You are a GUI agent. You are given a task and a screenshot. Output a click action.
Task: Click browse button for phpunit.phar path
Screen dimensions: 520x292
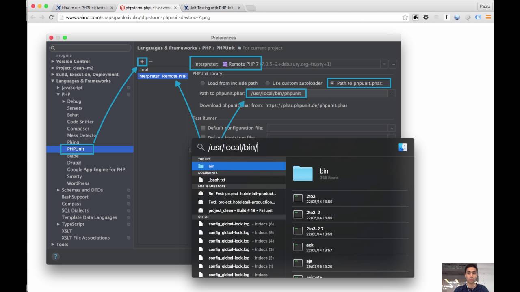(392, 93)
